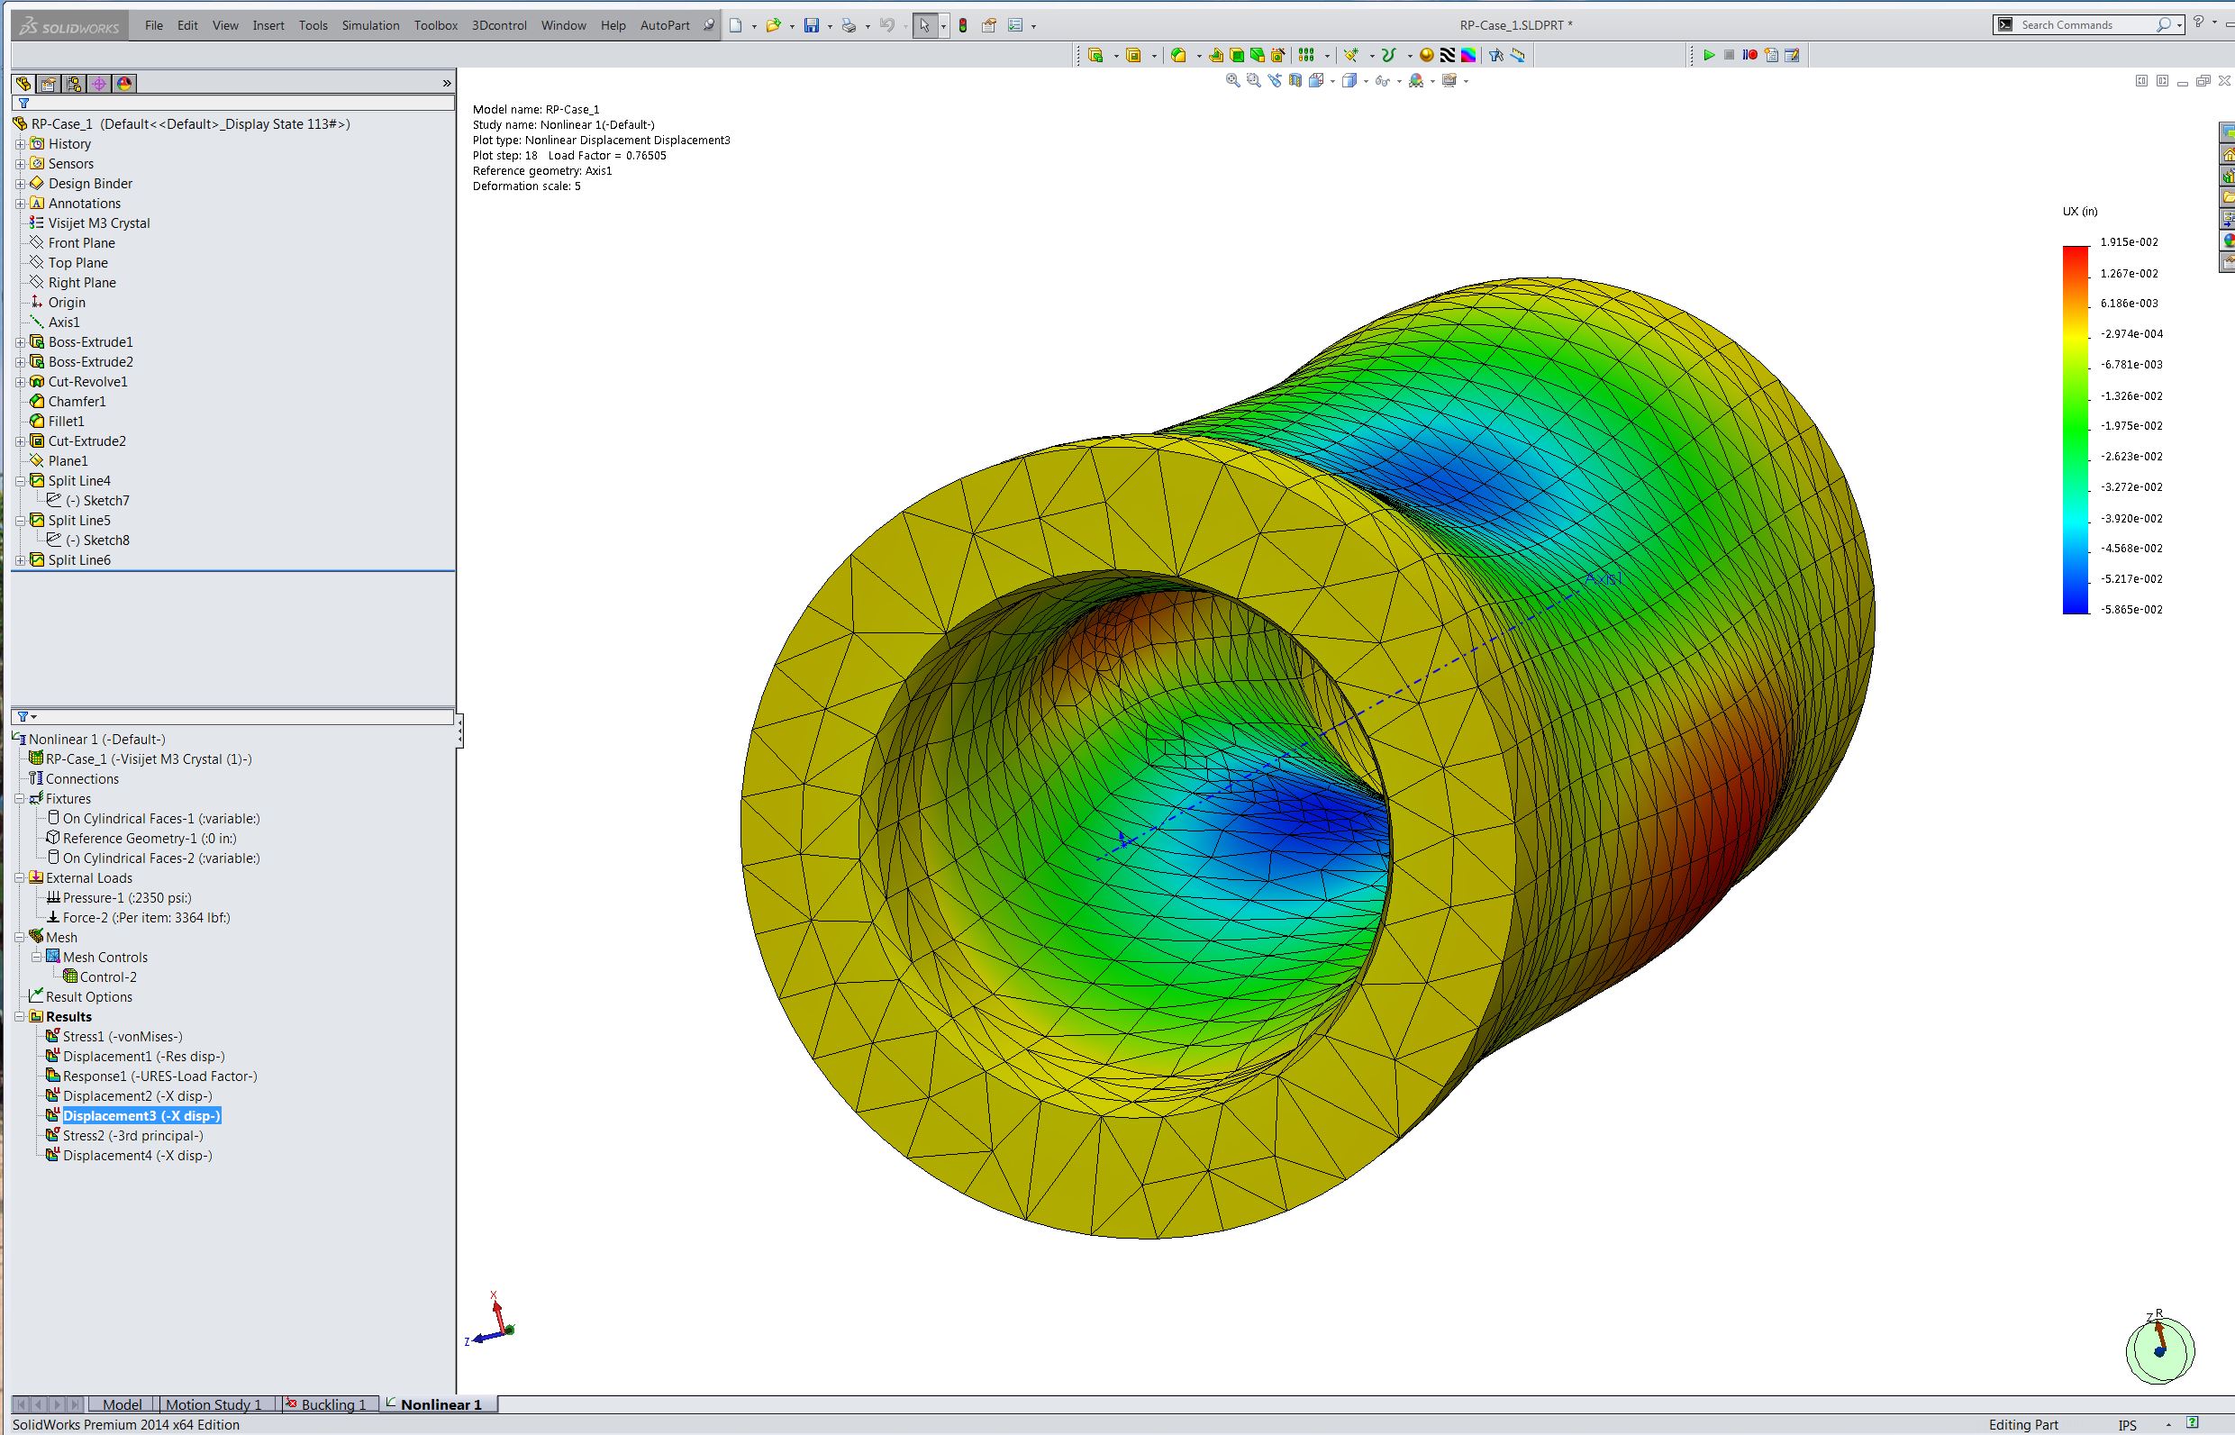Open the DimXpertManager tab icon
The height and width of the screenshot is (1435, 2235).
click(x=99, y=84)
